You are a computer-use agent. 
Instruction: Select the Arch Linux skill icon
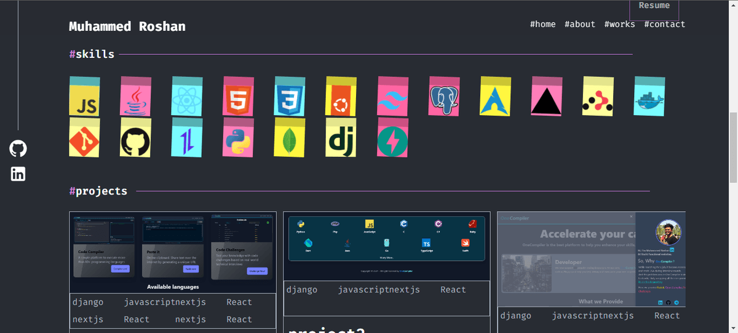click(495, 97)
